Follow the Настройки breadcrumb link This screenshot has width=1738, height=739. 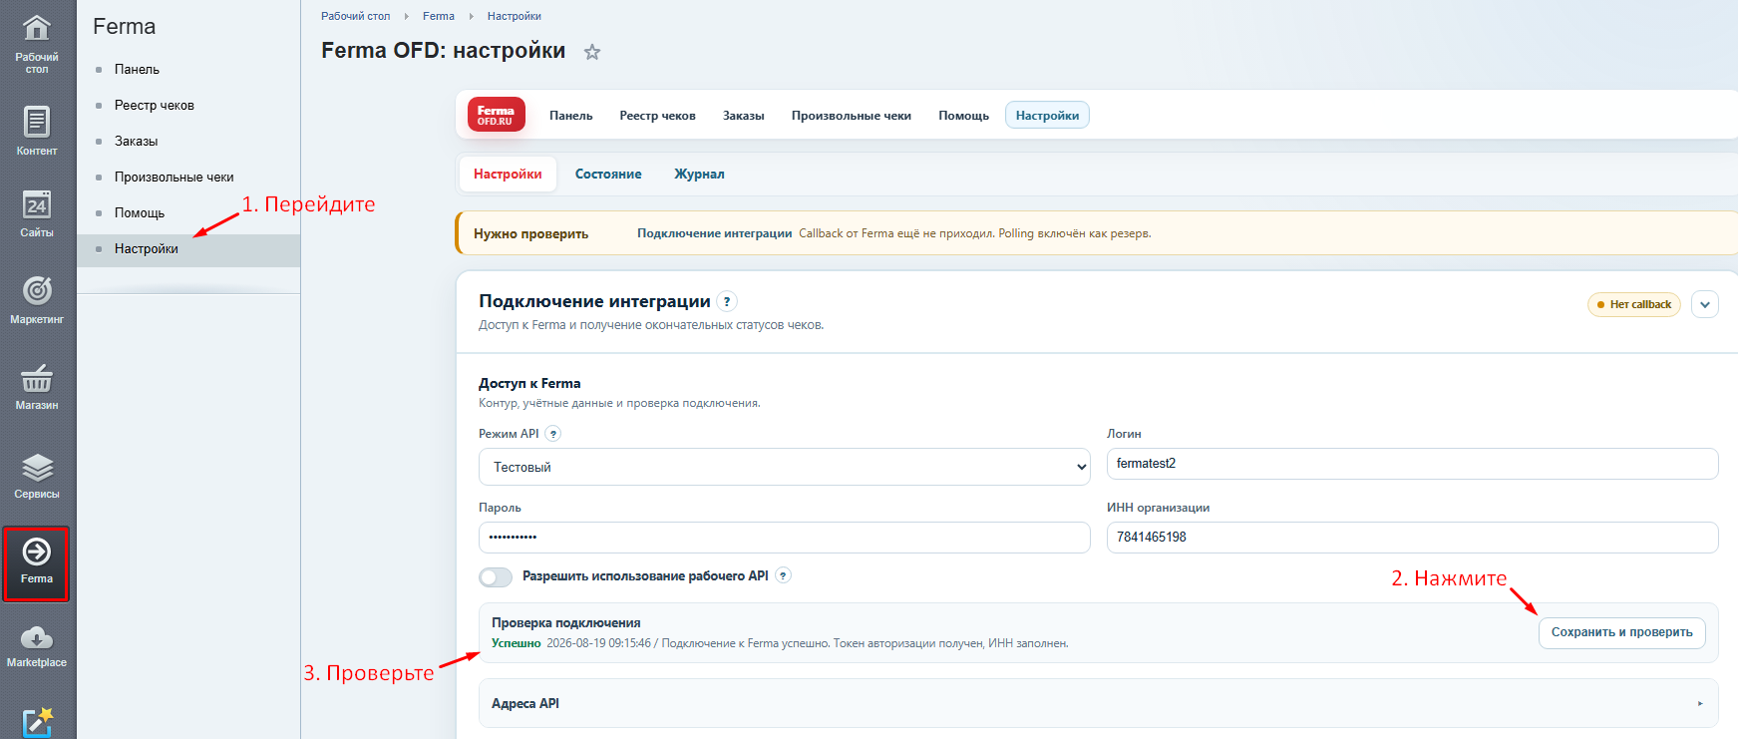[515, 16]
